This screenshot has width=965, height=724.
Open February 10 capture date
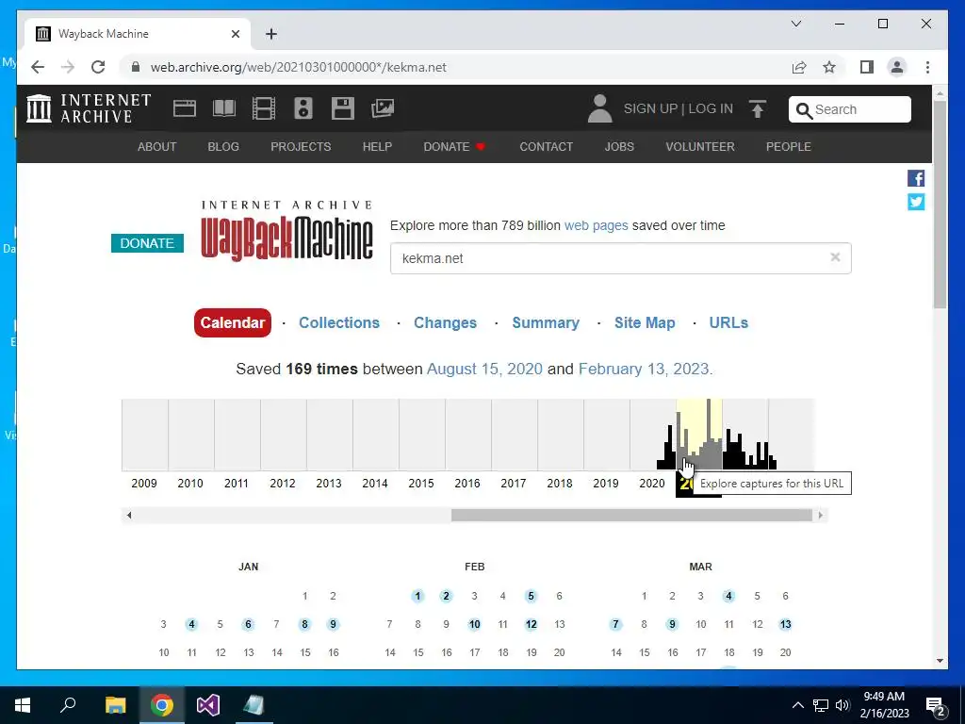(x=475, y=624)
